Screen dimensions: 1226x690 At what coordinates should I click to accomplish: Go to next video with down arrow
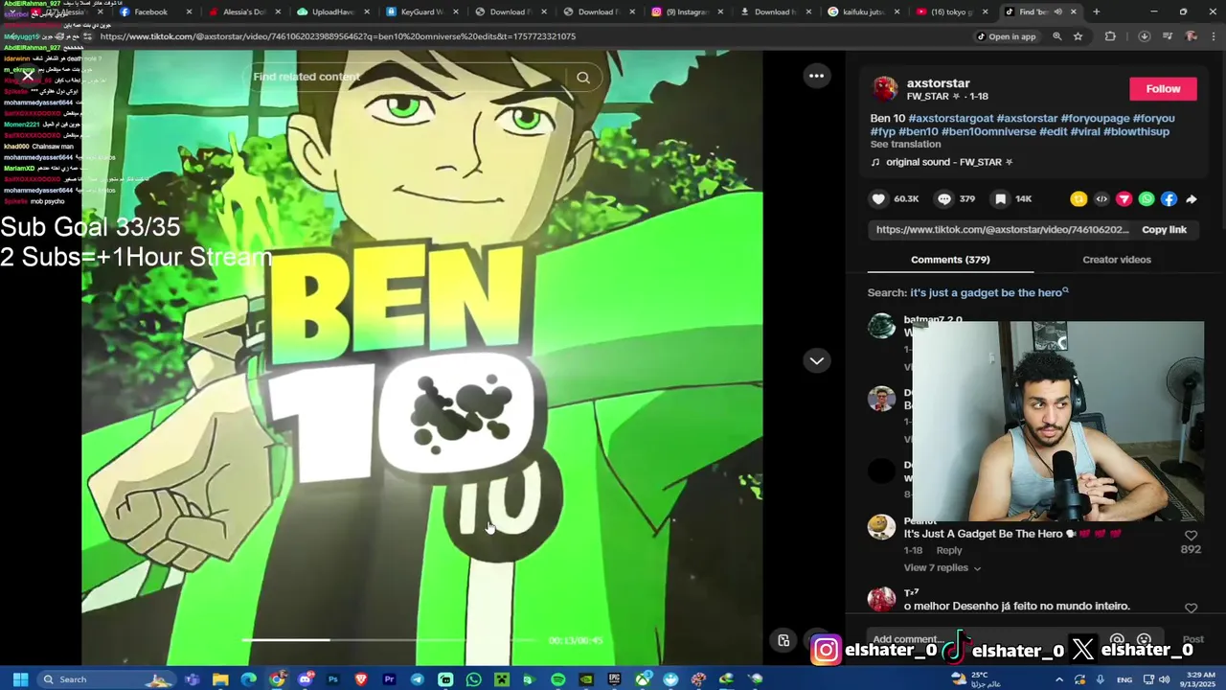point(816,360)
